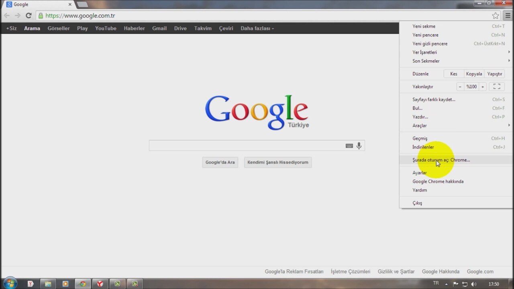514x289 pixels.
Task: Open Drive from the Google bar
Action: point(180,28)
